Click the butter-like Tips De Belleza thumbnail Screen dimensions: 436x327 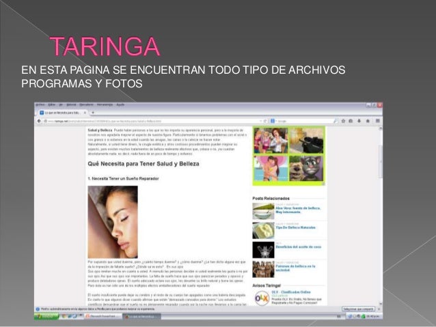(x=263, y=231)
